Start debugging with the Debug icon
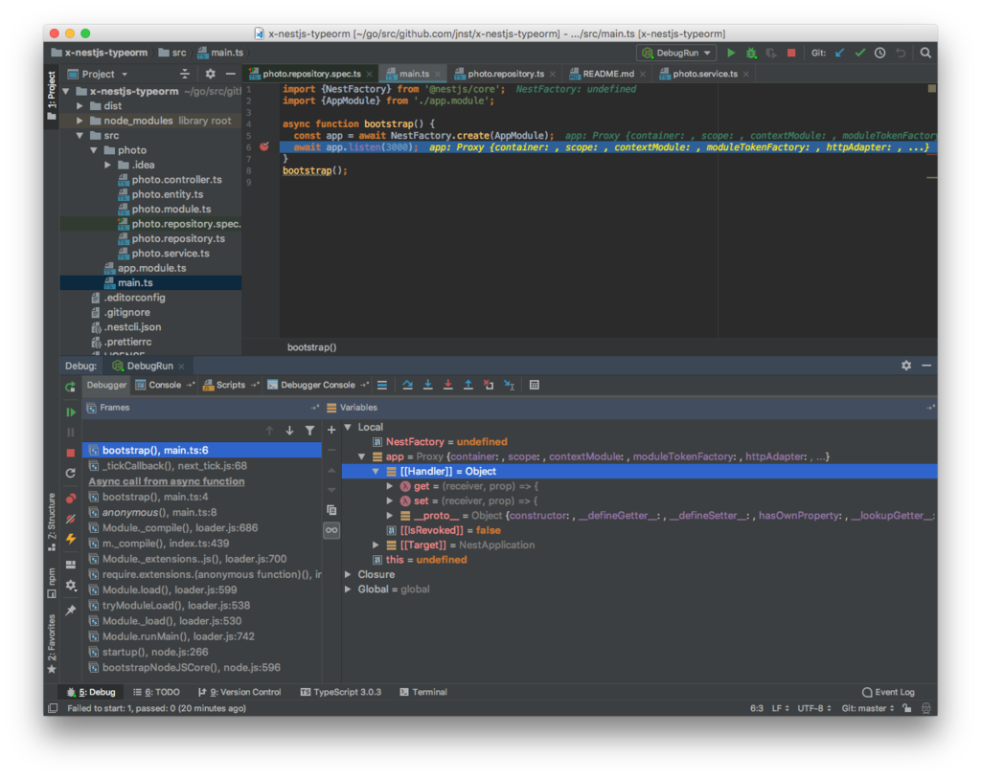 pos(750,53)
